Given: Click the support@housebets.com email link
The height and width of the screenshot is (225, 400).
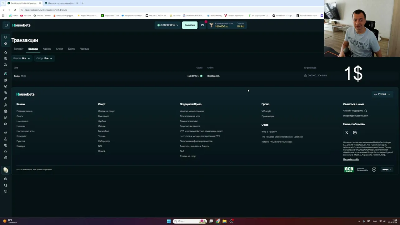Looking at the screenshot, I should (x=356, y=116).
